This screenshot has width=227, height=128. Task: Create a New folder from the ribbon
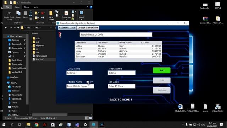point(51,16)
